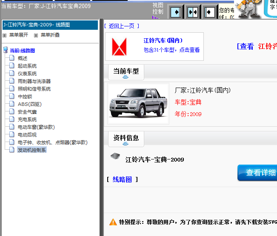Click the page icon next to ABS(四驱)

click(12, 104)
